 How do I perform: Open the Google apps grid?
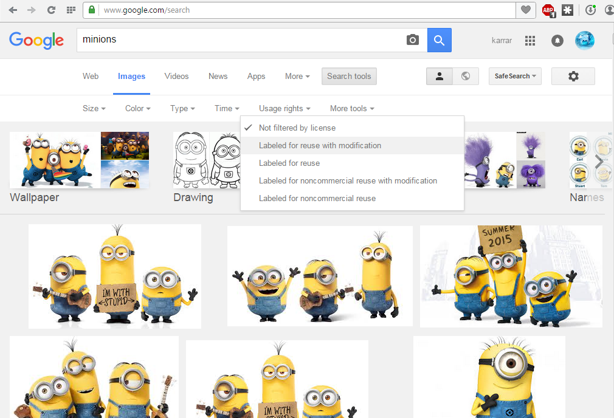530,40
